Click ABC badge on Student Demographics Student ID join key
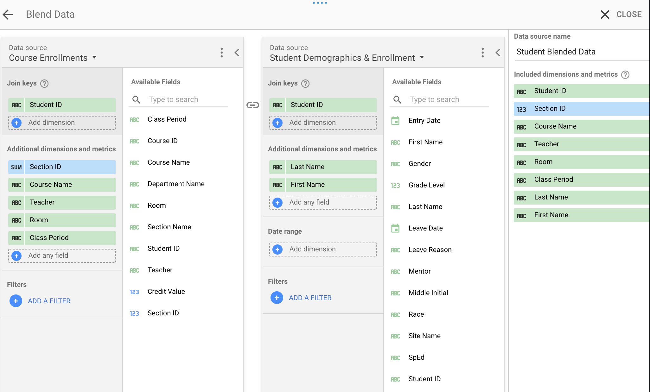Viewport: 650px width, 392px height. (277, 105)
